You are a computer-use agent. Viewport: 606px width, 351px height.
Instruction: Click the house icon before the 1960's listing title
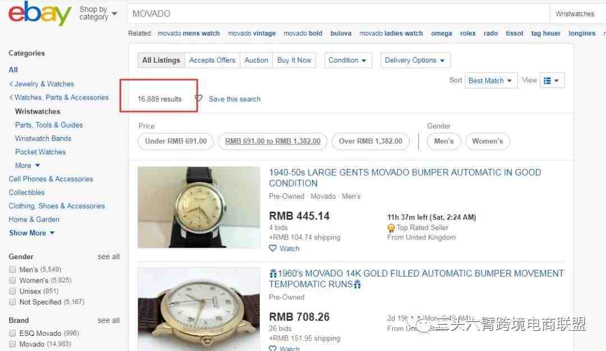click(x=273, y=274)
